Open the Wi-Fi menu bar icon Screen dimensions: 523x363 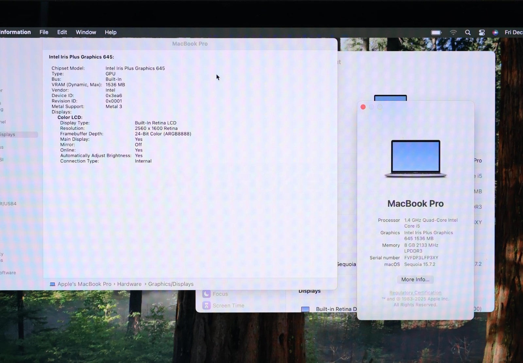coord(453,32)
